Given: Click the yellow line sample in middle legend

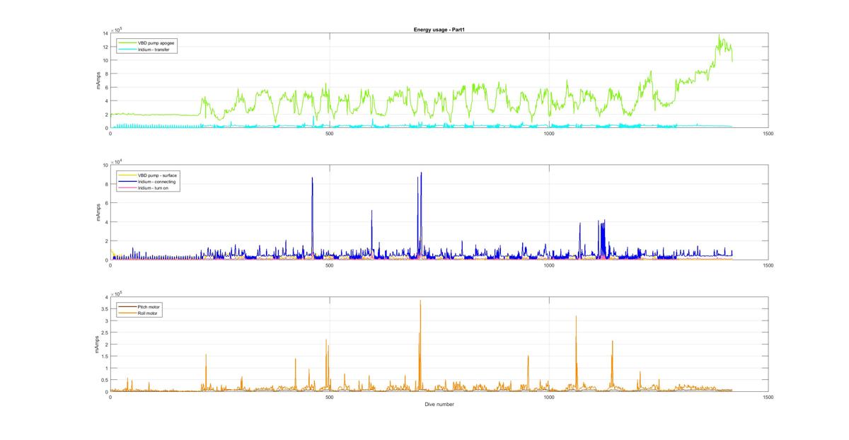Looking at the screenshot, I should click(x=127, y=175).
